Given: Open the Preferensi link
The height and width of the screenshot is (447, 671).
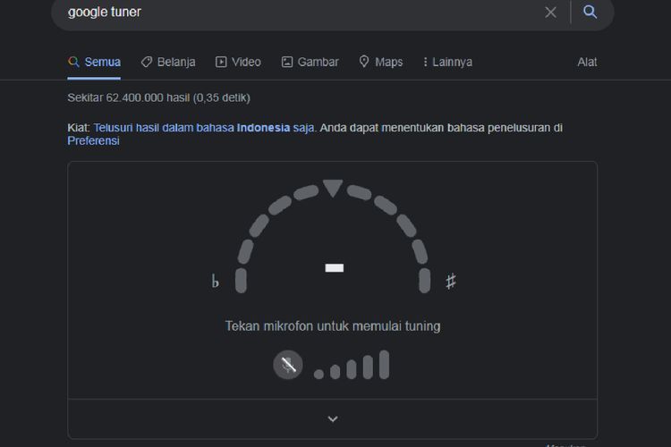Looking at the screenshot, I should pyautogui.click(x=93, y=140).
